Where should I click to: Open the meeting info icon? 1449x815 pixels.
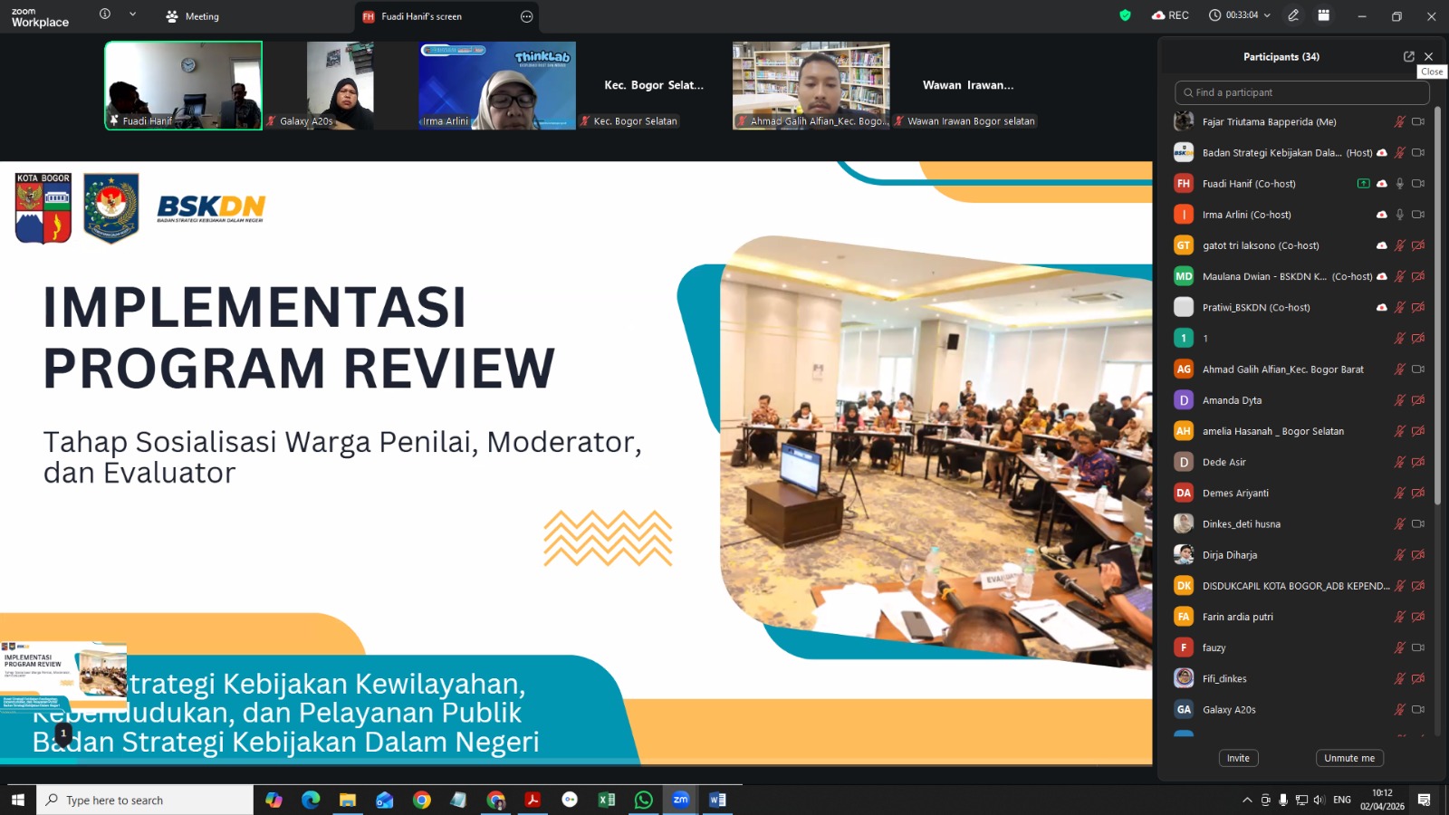point(105,14)
